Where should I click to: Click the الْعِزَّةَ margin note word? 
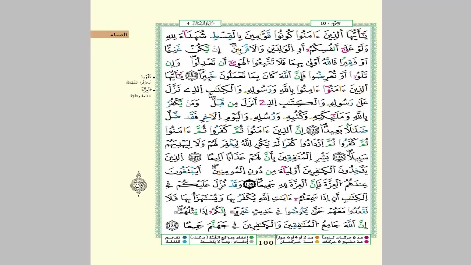tap(146, 90)
